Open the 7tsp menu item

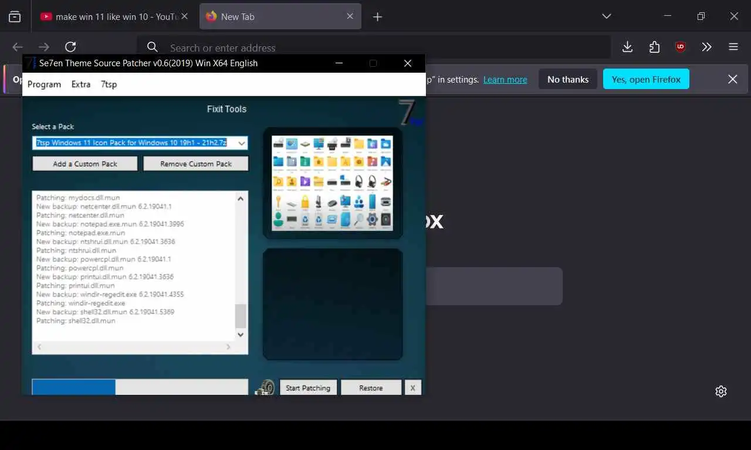109,84
